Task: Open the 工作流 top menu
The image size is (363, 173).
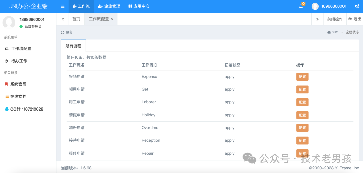Action: (81, 6)
